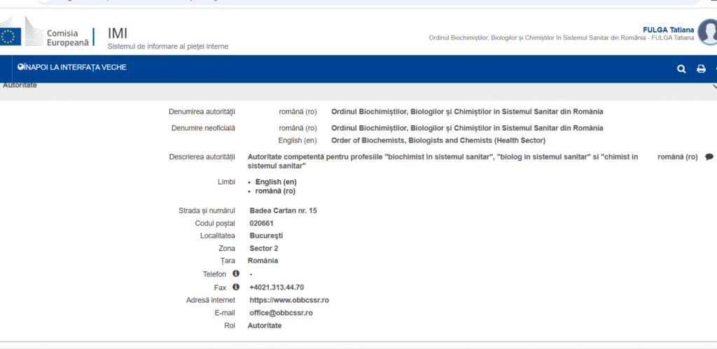This screenshot has width=717, height=349.
Task: Click the info icon next to Fax
Action: pyautogui.click(x=236, y=287)
